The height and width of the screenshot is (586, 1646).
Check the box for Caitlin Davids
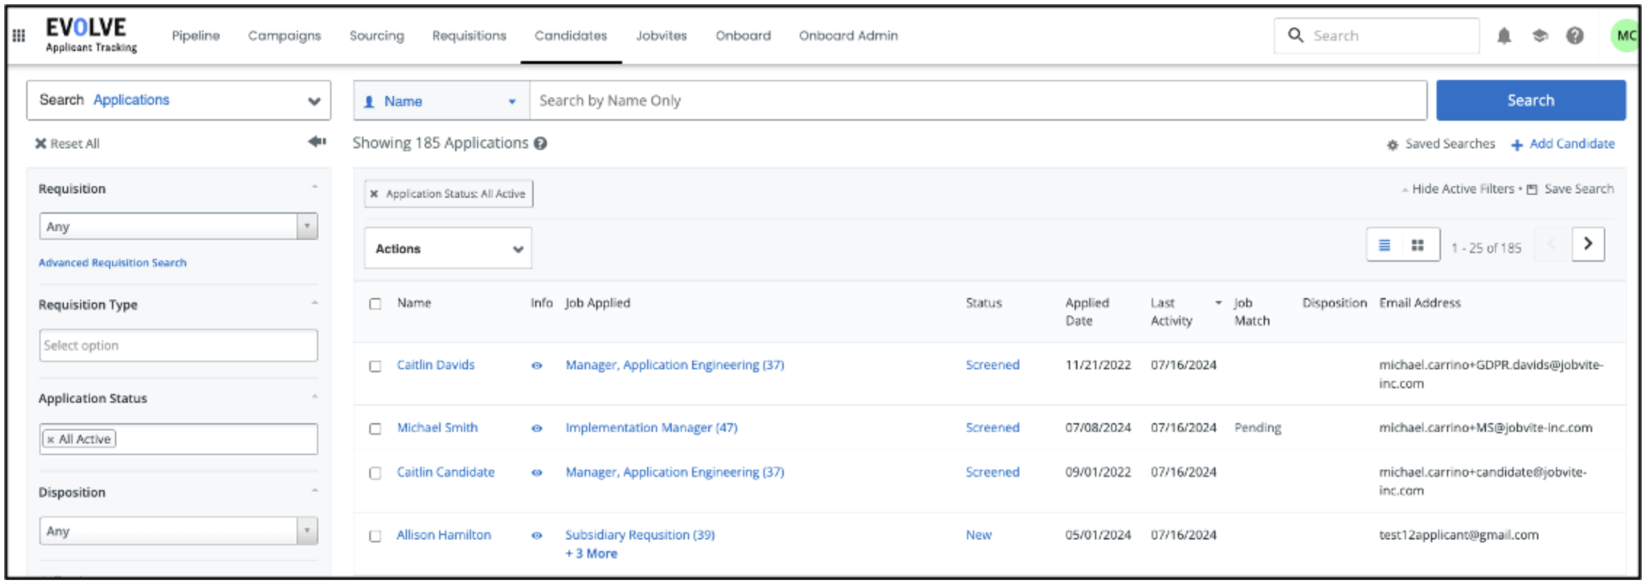(x=375, y=366)
